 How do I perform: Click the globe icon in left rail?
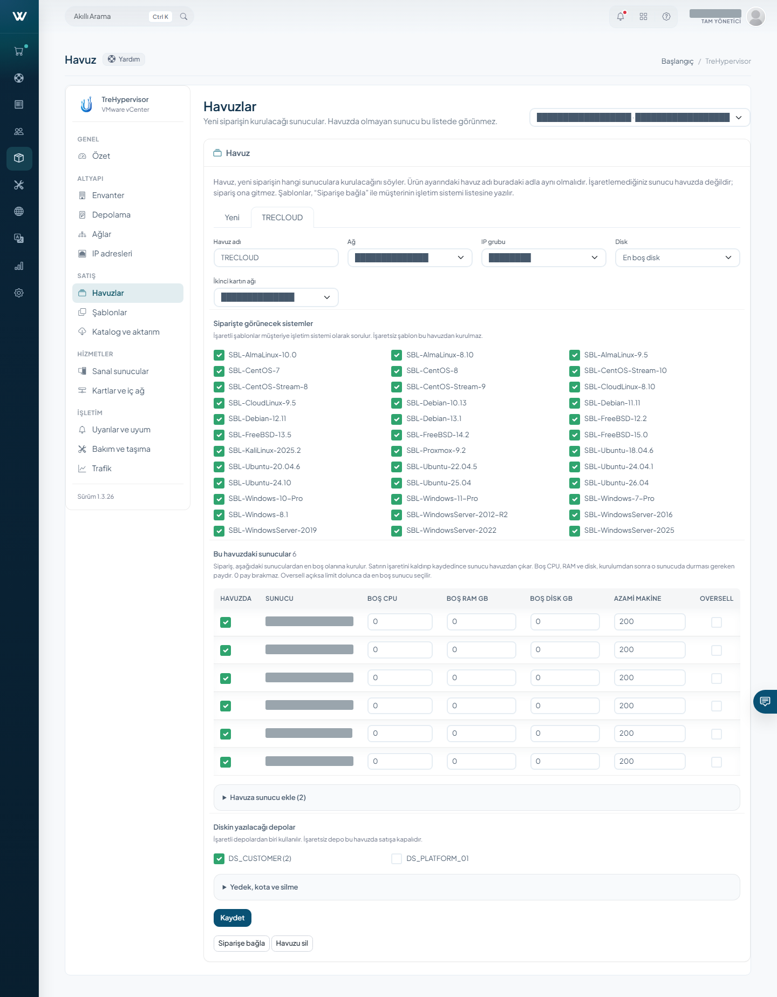19,212
